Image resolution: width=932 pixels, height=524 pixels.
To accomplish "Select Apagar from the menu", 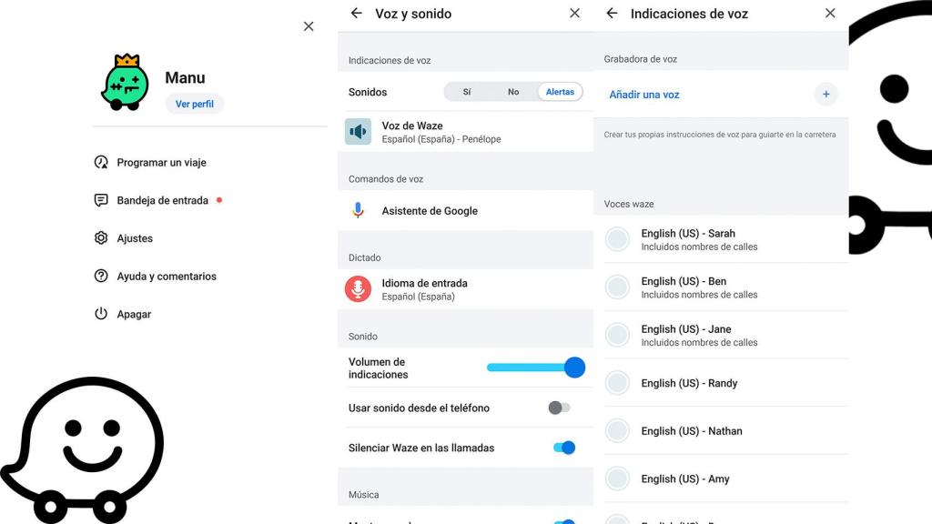I will click(x=134, y=314).
